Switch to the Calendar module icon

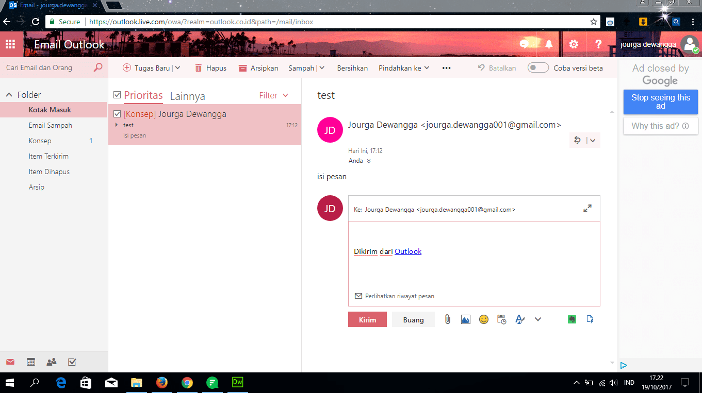(31, 362)
